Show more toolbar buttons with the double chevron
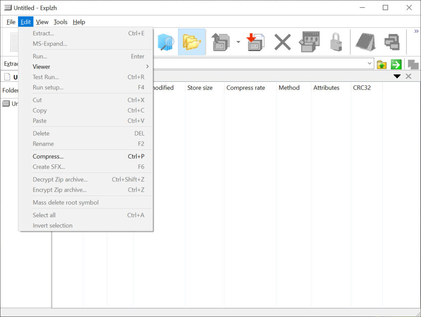421x317 pixels. point(416,31)
